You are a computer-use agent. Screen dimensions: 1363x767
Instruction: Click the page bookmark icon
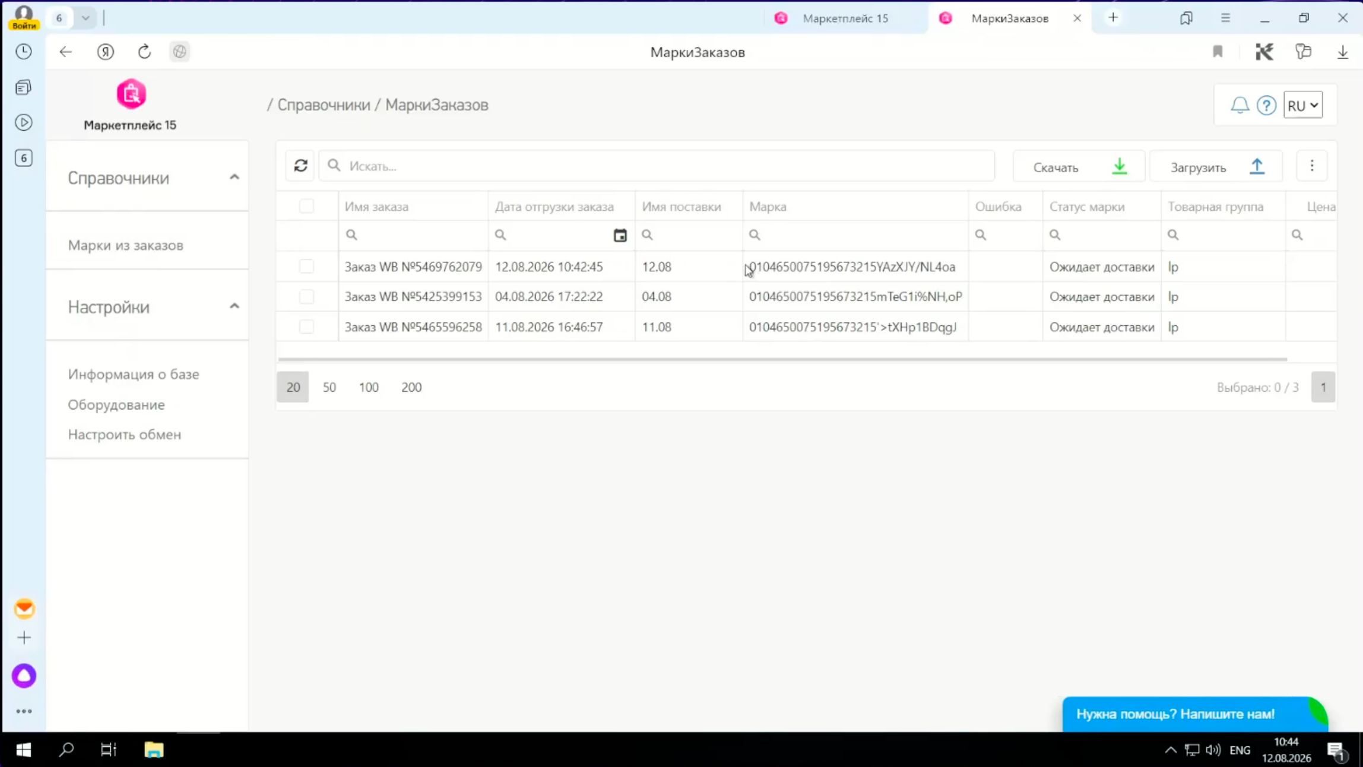point(1218,52)
